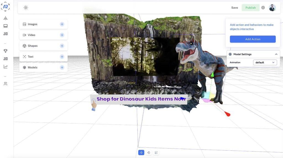Image resolution: width=283 pixels, height=158 pixels.
Task: Click the Save button
Action: click(234, 8)
